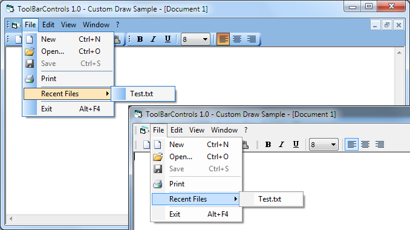410x230 pixels.
Task: Select center alignment in the upper toolbar
Action: pyautogui.click(x=237, y=39)
